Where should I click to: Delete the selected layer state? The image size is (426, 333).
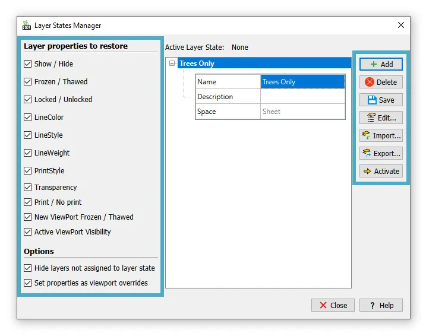coord(381,82)
